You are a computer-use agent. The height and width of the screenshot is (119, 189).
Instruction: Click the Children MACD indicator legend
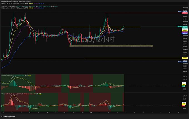21,94
